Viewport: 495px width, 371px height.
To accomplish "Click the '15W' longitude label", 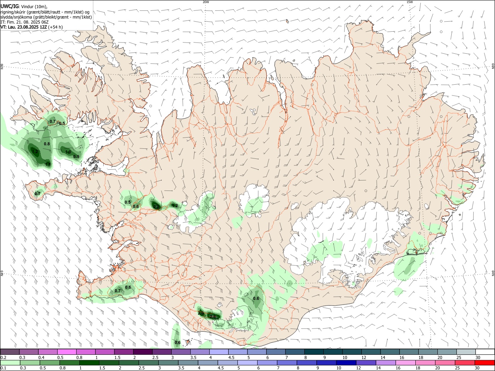I will click(x=410, y=2).
